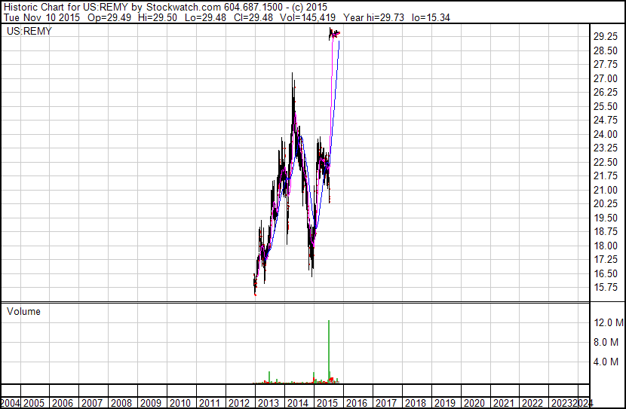Click the 2014 year label on the axis

298,403
